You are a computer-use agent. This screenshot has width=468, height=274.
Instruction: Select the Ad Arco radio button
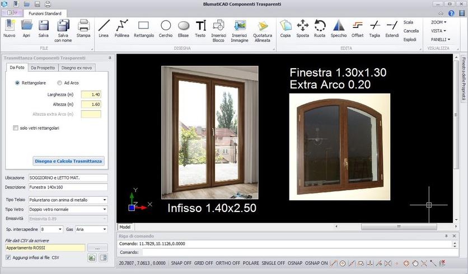[59, 83]
